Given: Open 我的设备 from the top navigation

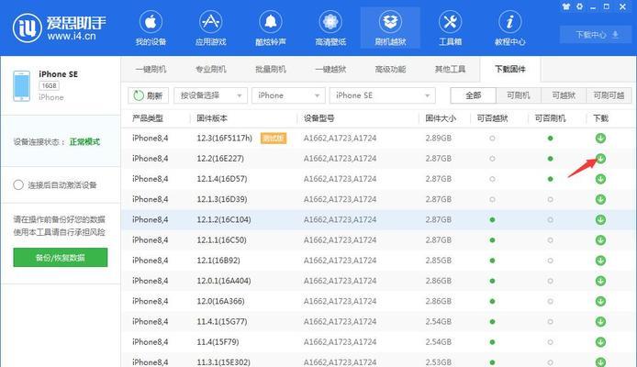Looking at the screenshot, I should (151, 28).
